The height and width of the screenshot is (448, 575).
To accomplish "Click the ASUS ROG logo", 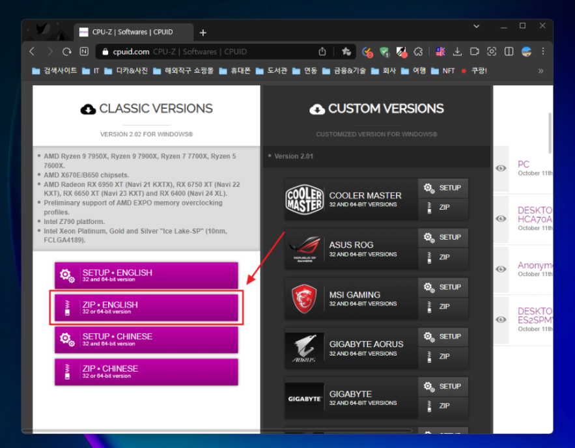I will point(305,249).
